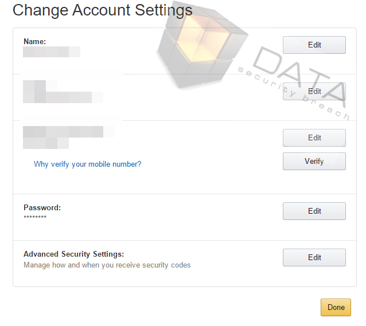Click the Name label

click(x=35, y=41)
